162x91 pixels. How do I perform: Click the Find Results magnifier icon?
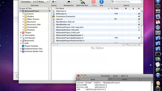[23, 38]
